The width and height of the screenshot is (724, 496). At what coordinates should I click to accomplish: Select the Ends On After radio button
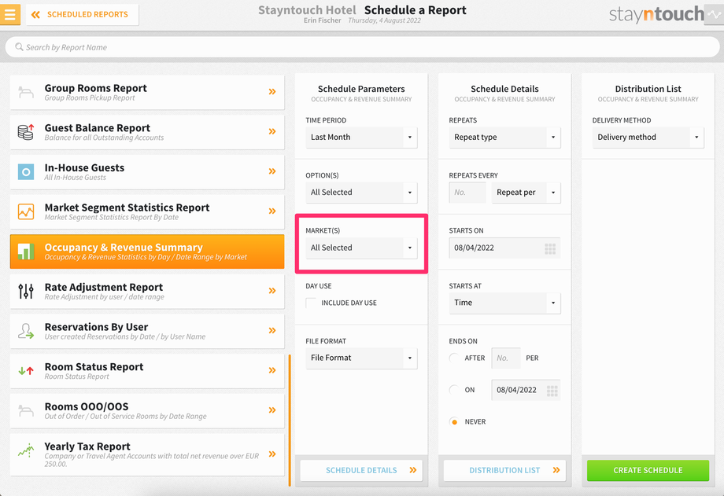coord(454,358)
